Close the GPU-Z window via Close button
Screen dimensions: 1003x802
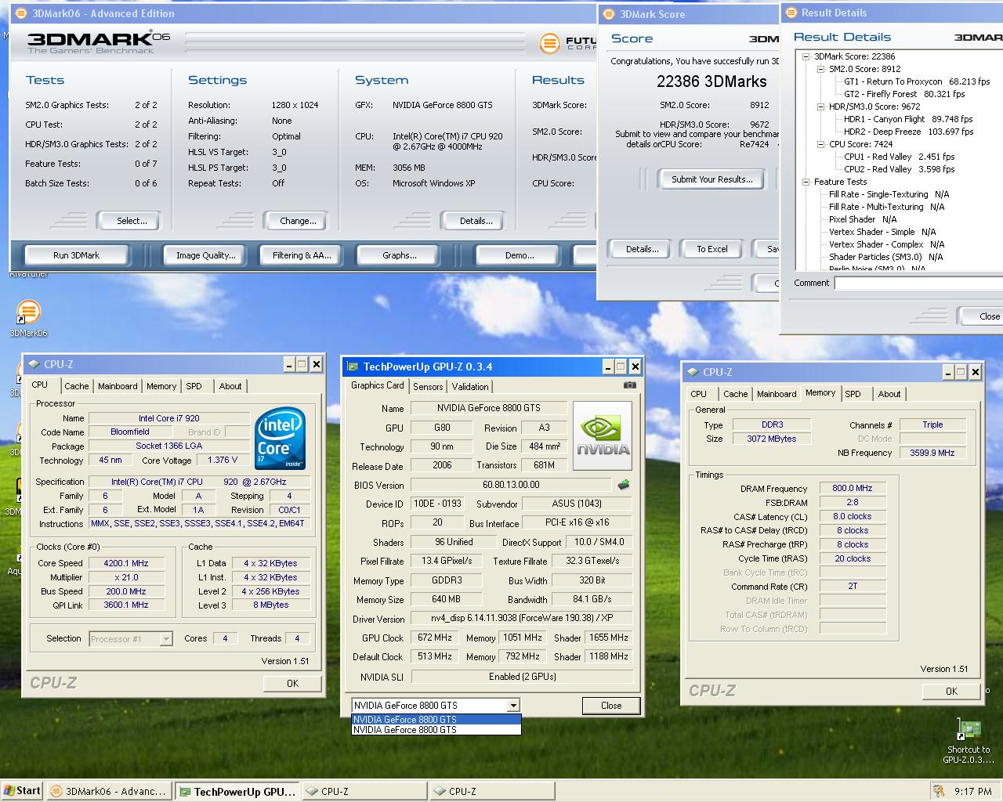coord(611,706)
